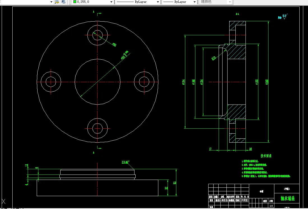This screenshot has height=209, width=308.
Task: Open the 随颜色 plot style dropdown
Action: pyautogui.click(x=230, y=2)
